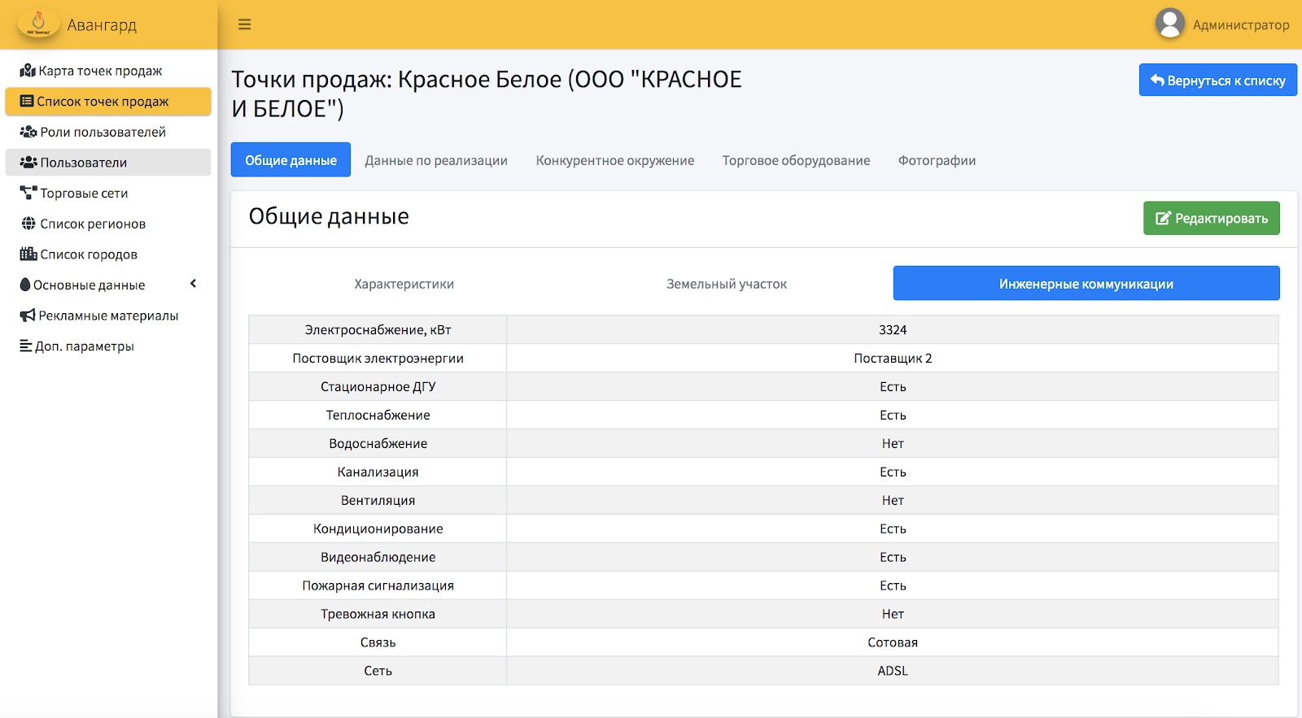Click the Канализация row label
Viewport: 1302px width, 718px height.
pos(378,472)
